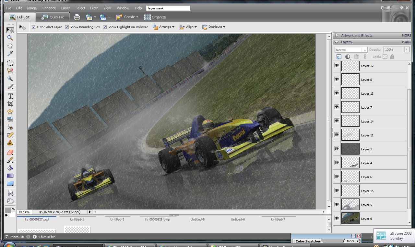Open document info arrow beside dimensions
The width and height of the screenshot is (415, 247).
tap(90, 212)
